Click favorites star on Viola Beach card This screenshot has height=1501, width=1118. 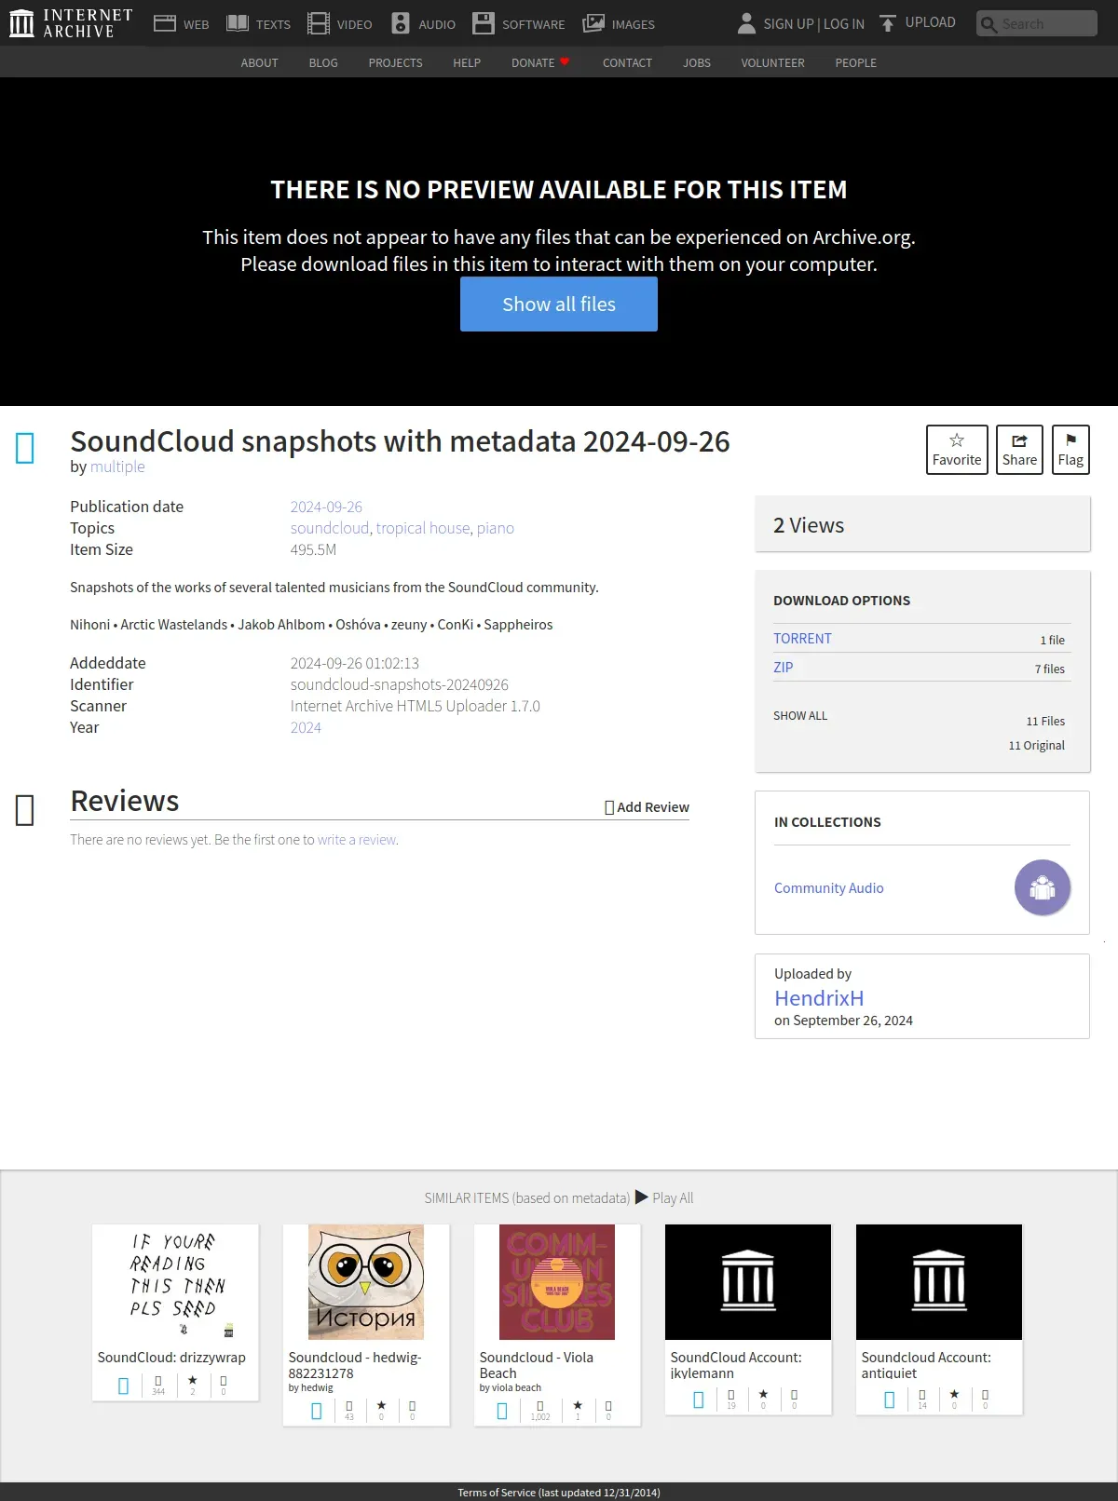click(578, 1405)
